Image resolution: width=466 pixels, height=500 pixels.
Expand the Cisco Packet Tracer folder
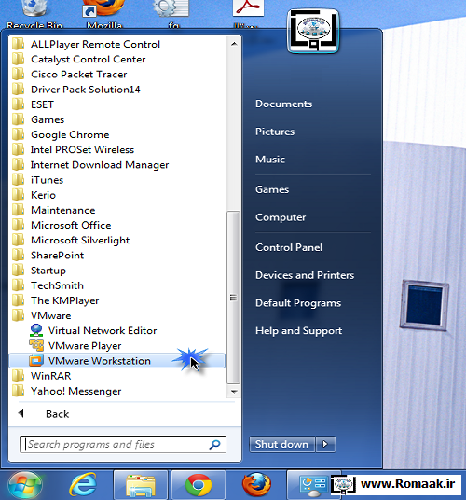[x=78, y=75]
